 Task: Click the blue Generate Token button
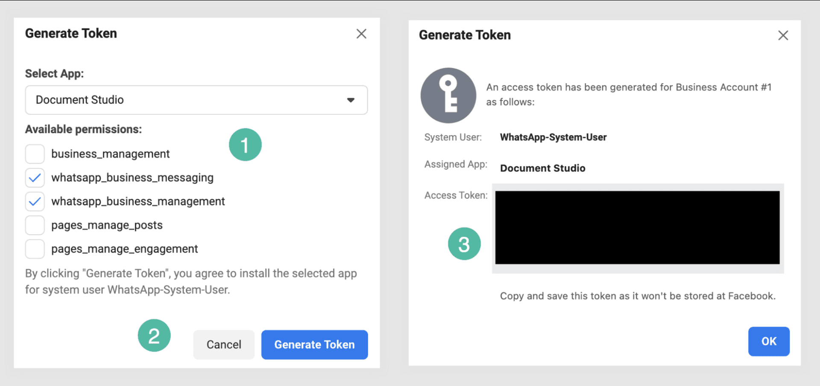314,345
